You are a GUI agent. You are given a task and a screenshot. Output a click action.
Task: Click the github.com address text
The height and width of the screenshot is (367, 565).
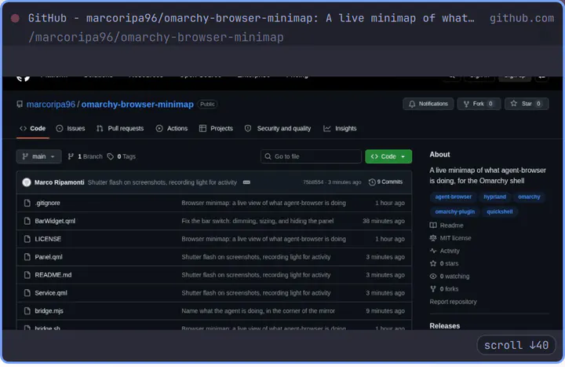[x=521, y=18]
